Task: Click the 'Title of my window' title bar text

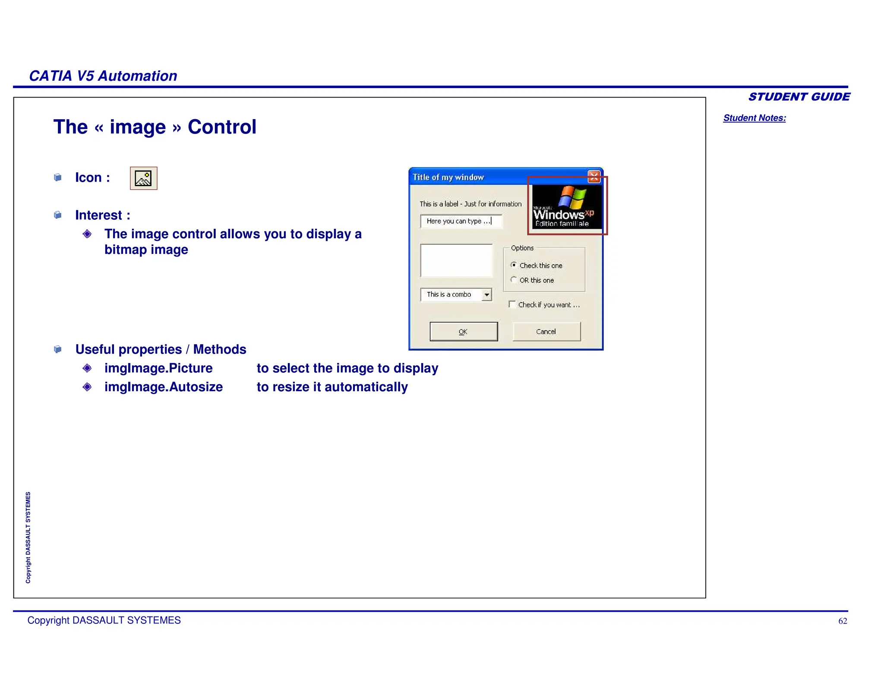Action: [448, 177]
